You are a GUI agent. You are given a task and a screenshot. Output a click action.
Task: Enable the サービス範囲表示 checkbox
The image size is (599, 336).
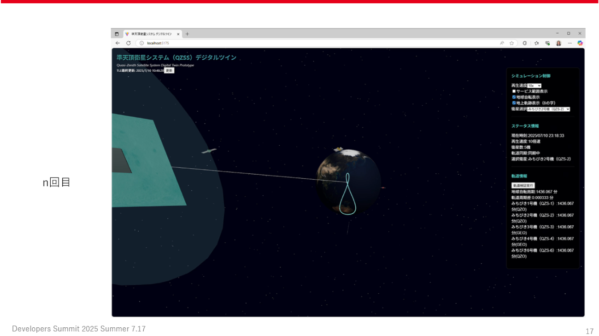point(514,91)
